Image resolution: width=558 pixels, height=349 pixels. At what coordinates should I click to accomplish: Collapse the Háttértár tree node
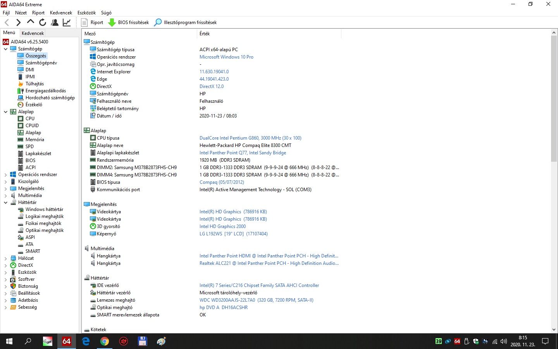5,202
